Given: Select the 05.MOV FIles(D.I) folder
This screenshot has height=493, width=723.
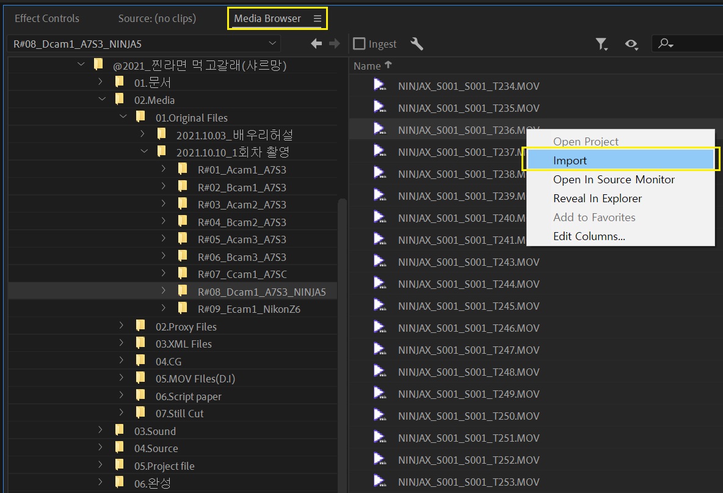Looking at the screenshot, I should [195, 379].
